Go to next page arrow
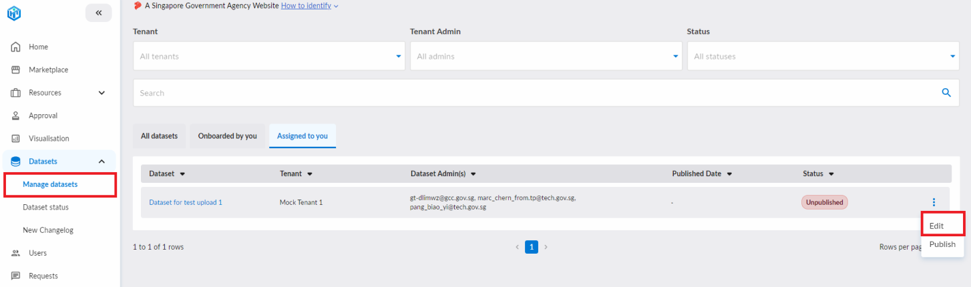This screenshot has width=971, height=287. pyautogui.click(x=546, y=247)
